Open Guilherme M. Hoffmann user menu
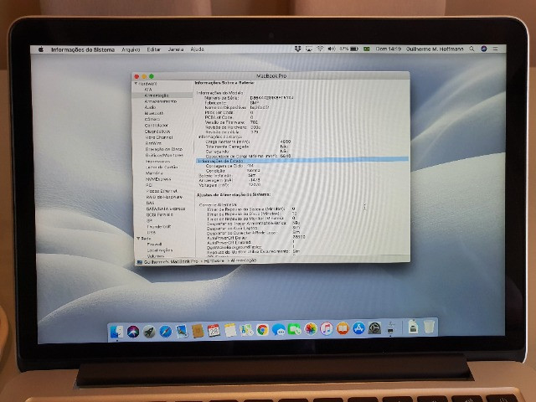Viewport: 536px width, 402px height. click(x=435, y=49)
